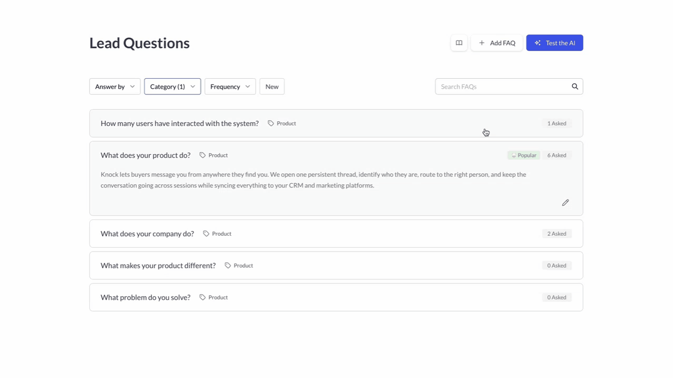Expand the Category (1) filter
This screenshot has width=673, height=378.
click(x=172, y=87)
